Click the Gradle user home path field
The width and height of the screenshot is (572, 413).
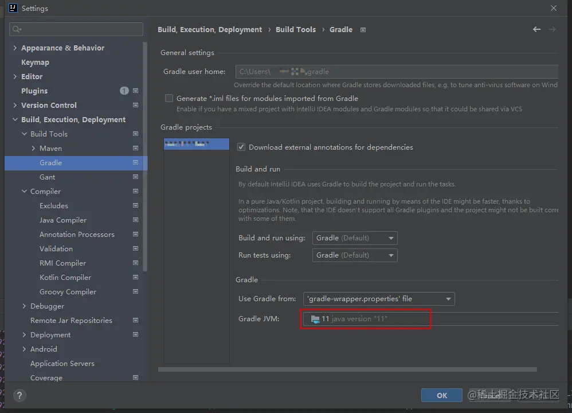tap(397, 72)
